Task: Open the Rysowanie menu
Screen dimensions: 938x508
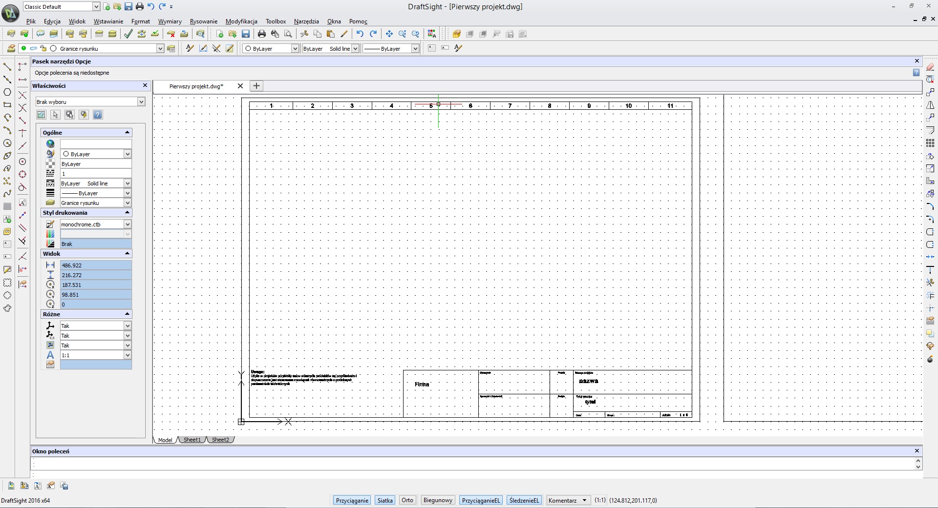Action: tap(204, 21)
